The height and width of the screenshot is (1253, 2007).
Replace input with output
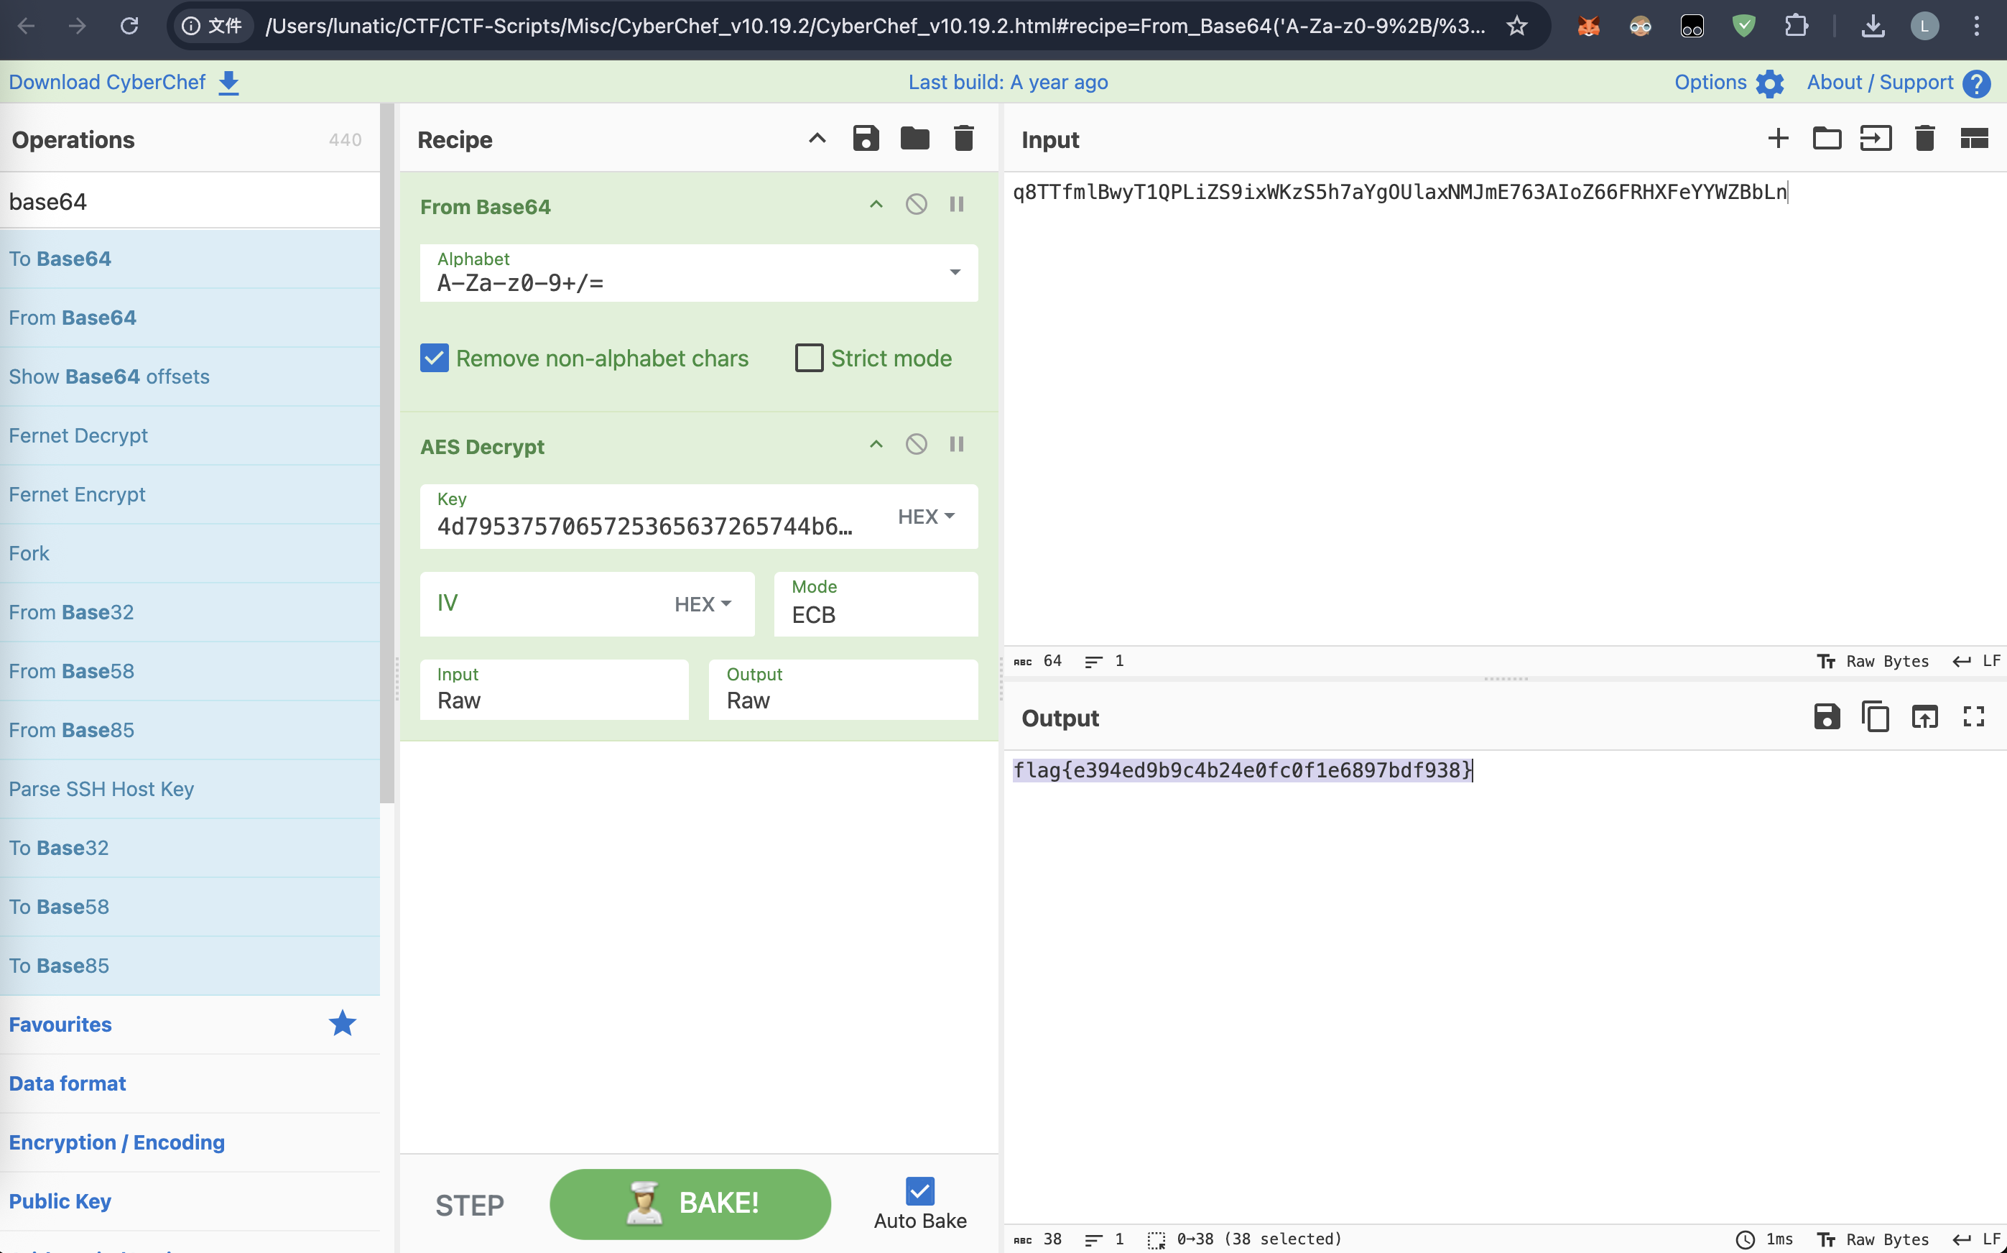tap(1924, 716)
